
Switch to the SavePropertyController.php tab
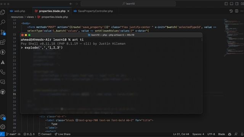[95, 11]
